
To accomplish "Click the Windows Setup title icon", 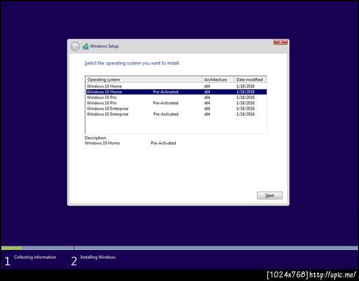I will (86, 47).
